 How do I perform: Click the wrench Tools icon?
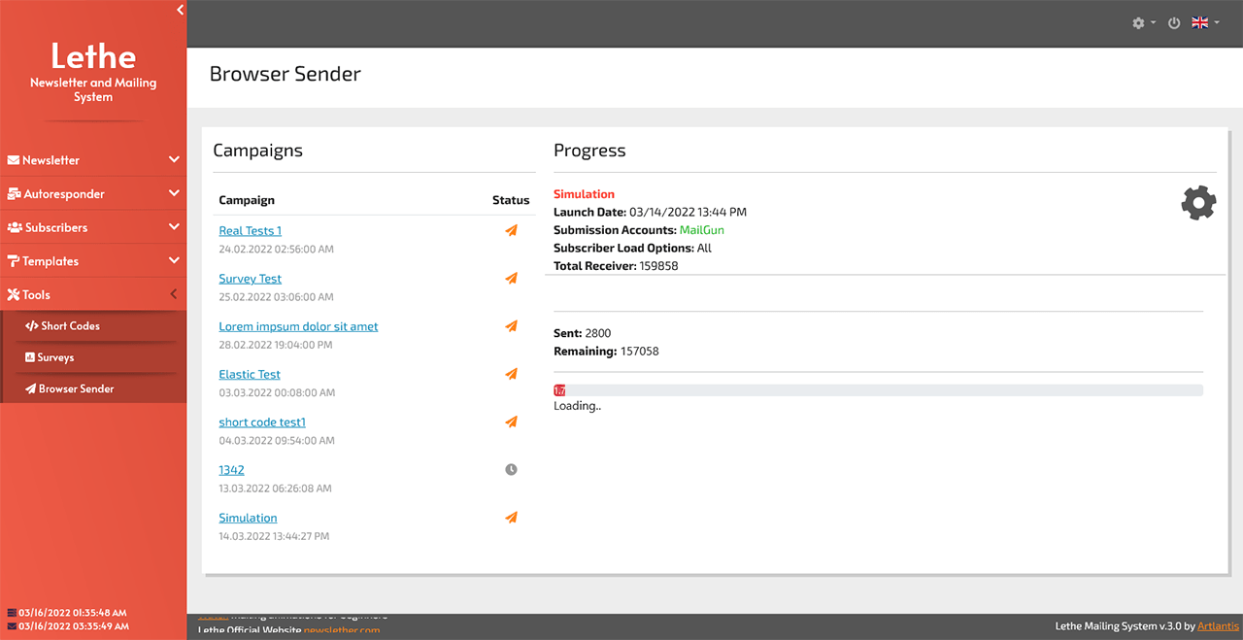[x=14, y=294]
